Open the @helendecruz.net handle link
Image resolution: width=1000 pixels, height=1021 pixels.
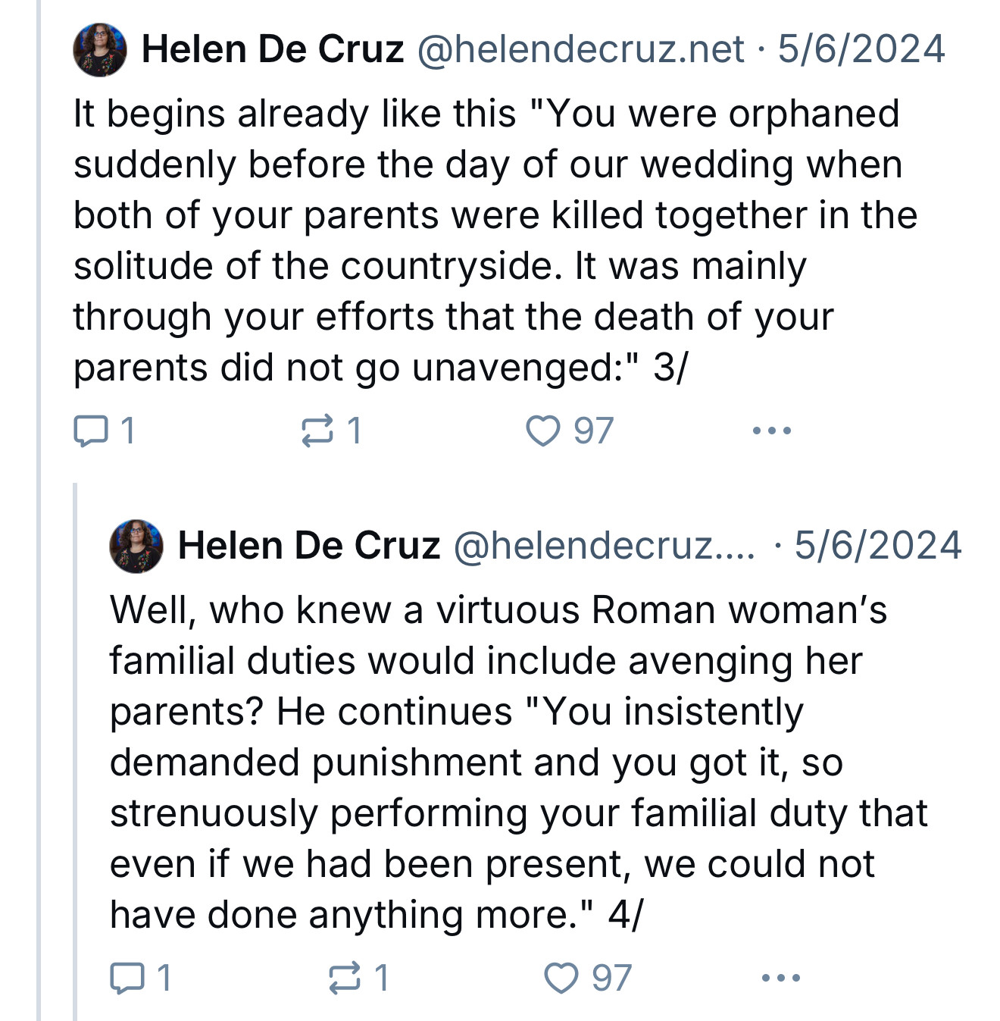coord(580,49)
